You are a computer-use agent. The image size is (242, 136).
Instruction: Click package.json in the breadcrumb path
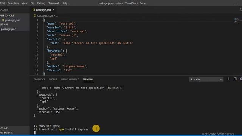45,15
